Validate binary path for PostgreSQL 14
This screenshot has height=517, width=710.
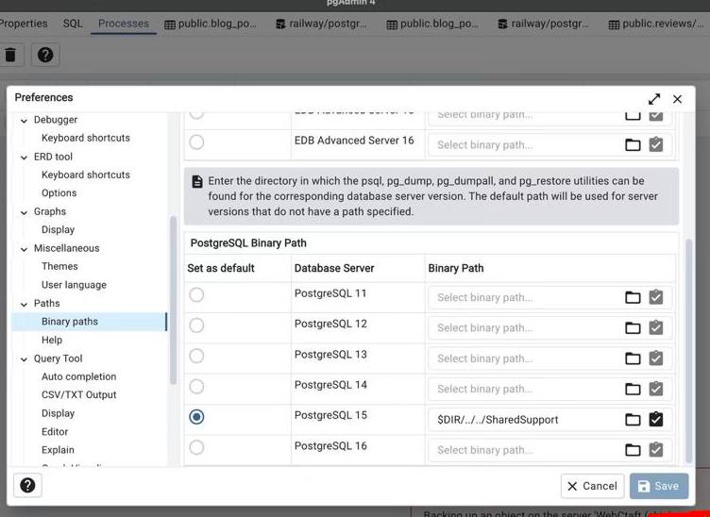click(655, 389)
